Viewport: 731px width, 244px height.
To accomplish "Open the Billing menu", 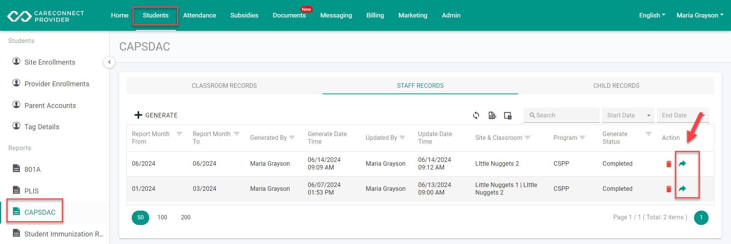I will [x=375, y=15].
